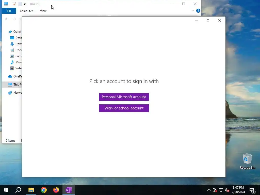Go forward in File Explorer
Screen dimensions: 260x195
click(x=14, y=19)
